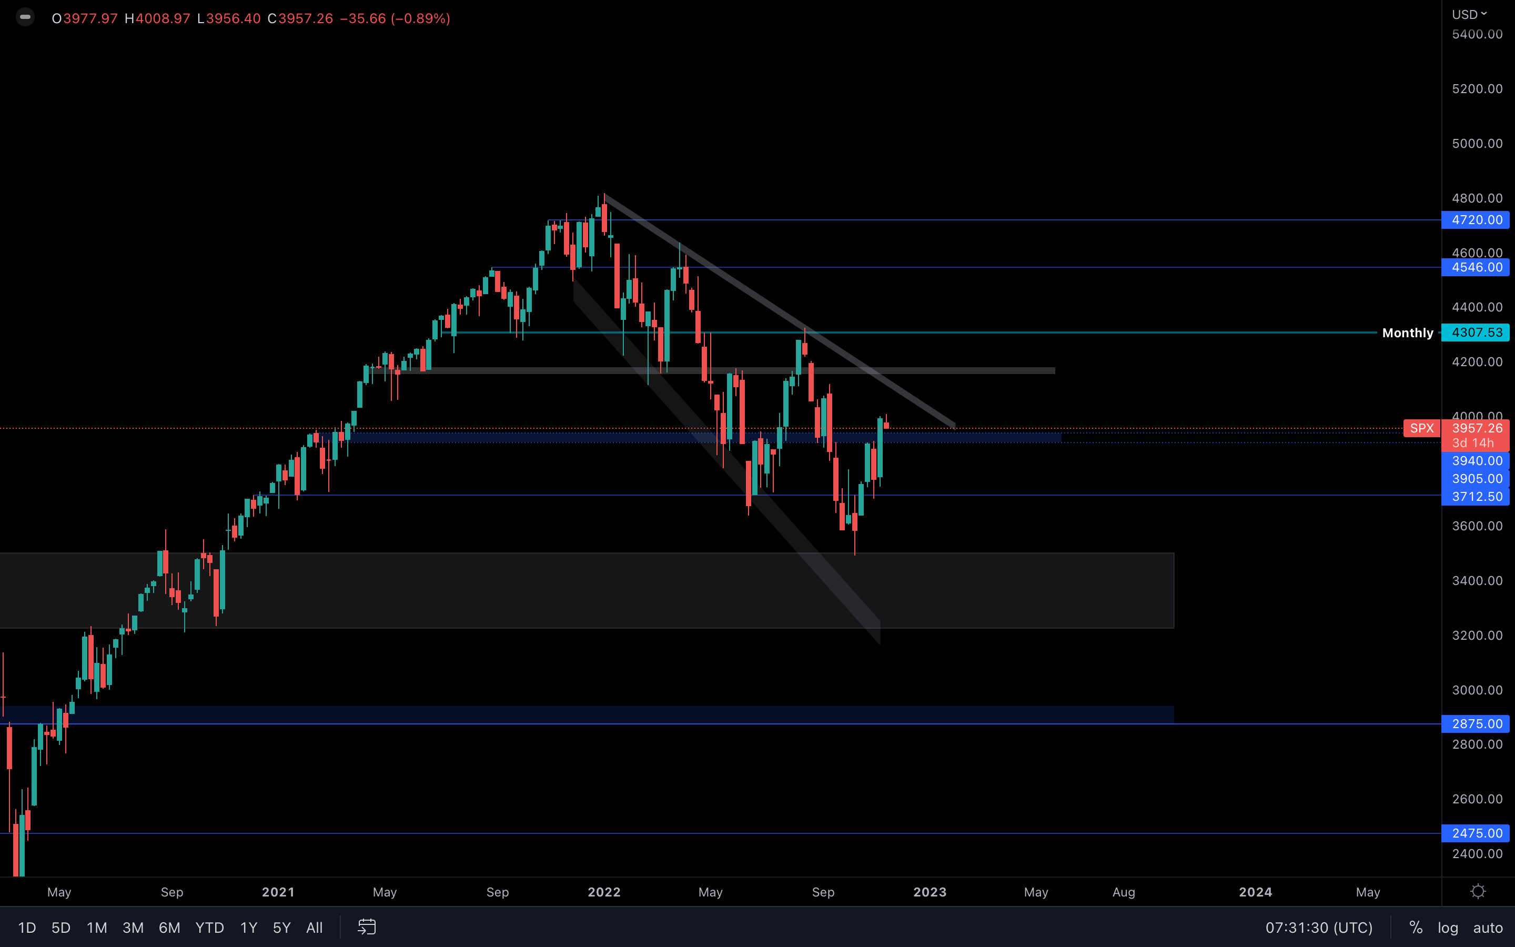
Task: Select the 5D time range
Action: [60, 928]
